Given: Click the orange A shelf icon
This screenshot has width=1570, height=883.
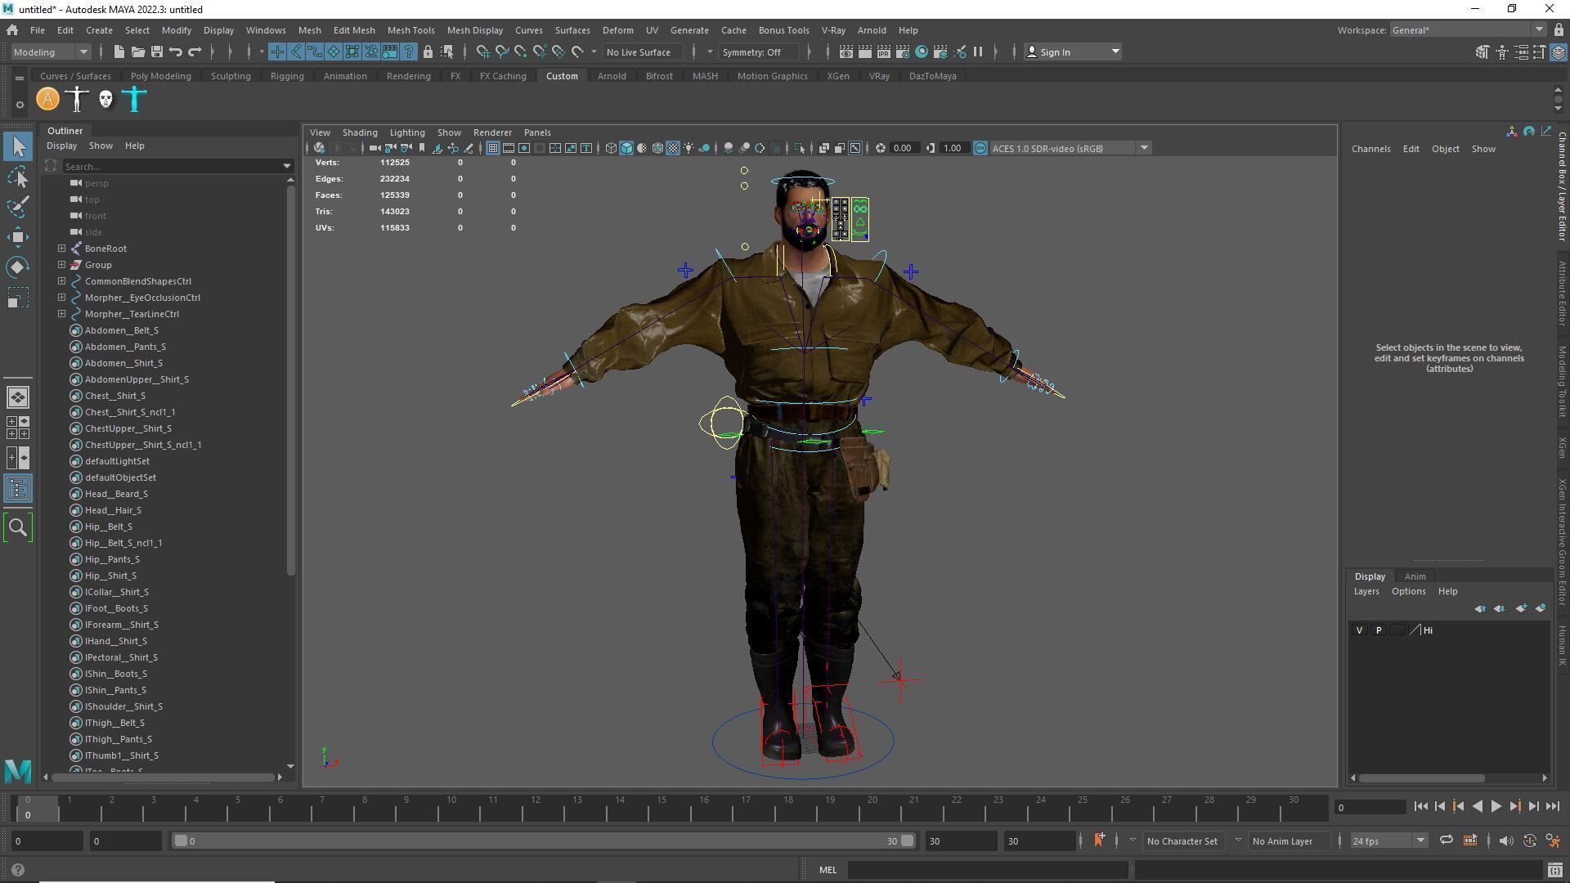Looking at the screenshot, I should pyautogui.click(x=48, y=100).
